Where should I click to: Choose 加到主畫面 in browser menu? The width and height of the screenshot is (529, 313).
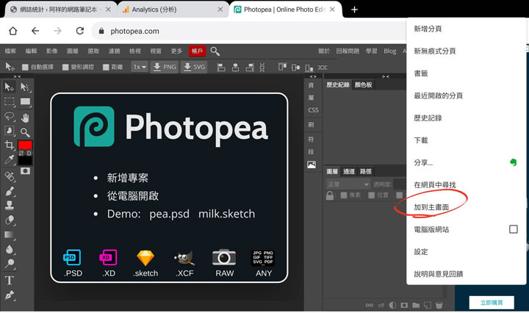click(x=431, y=207)
